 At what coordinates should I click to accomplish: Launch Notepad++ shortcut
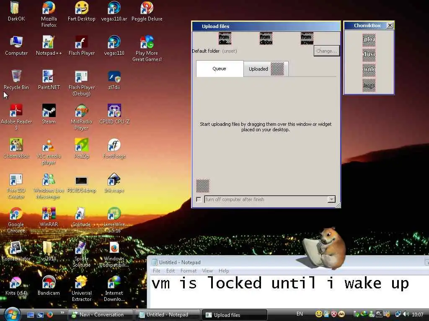(x=49, y=46)
